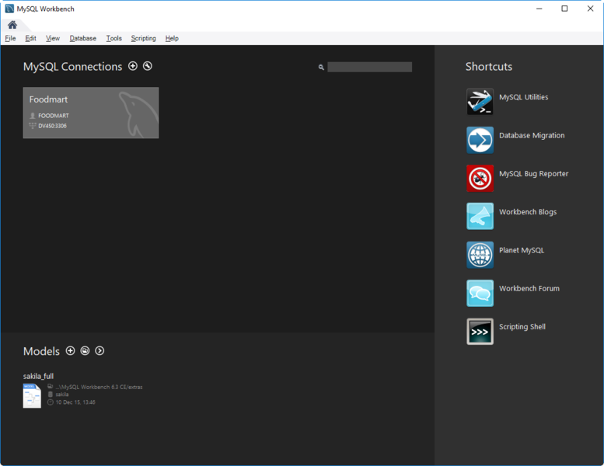Image resolution: width=604 pixels, height=466 pixels.
Task: Open the Tools menu
Action: (x=114, y=38)
